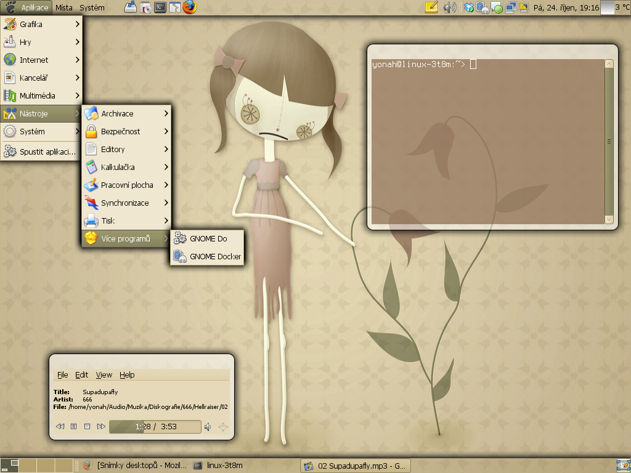Expand Systém submenu in Aplikace list
Screen dimensions: 631x473
(41, 132)
